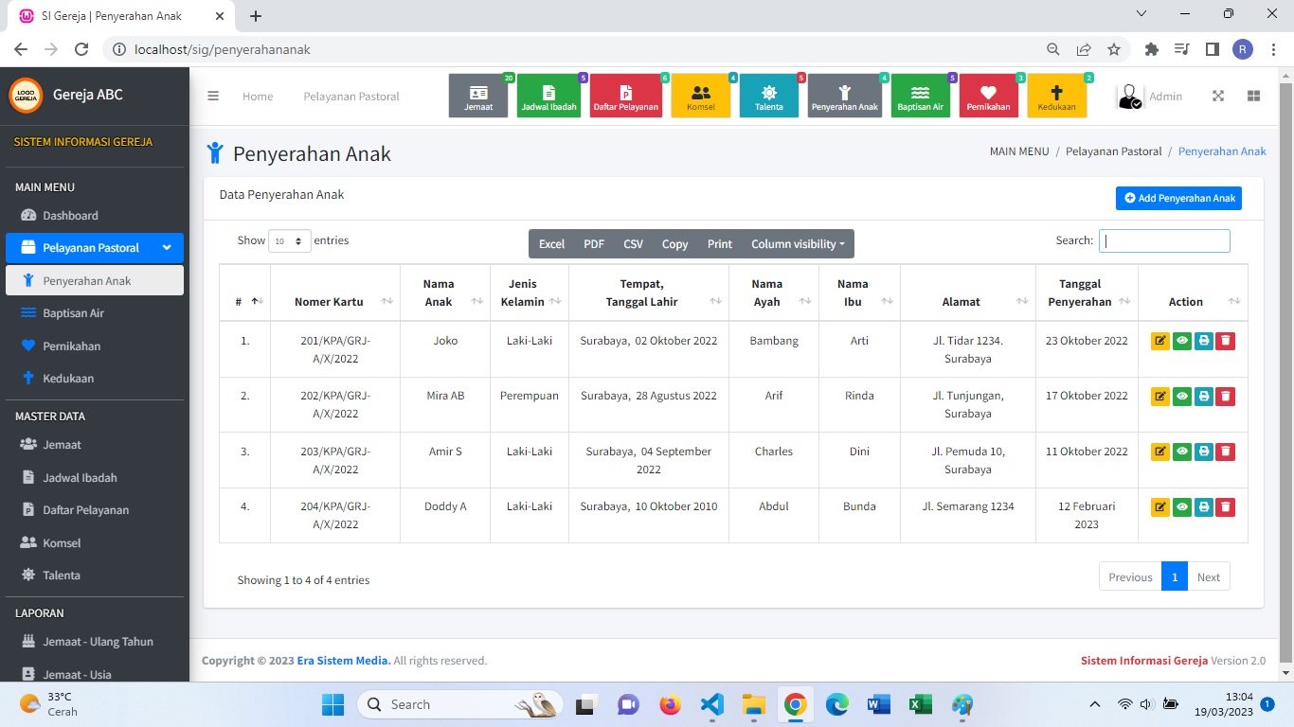Export the table using the Excel button

[551, 244]
